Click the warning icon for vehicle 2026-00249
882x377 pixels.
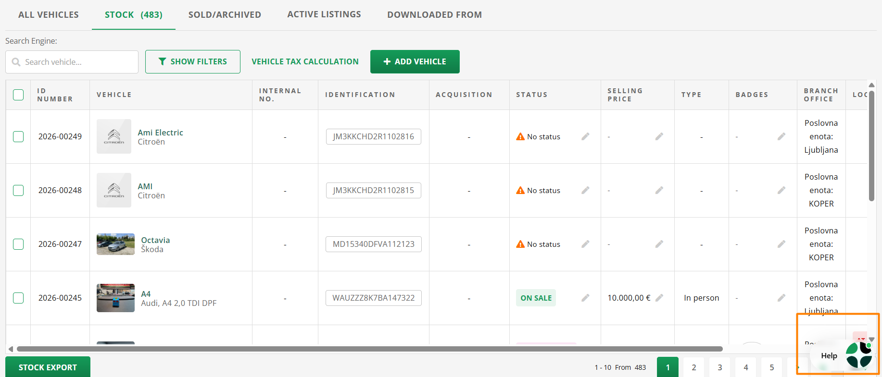[520, 136]
